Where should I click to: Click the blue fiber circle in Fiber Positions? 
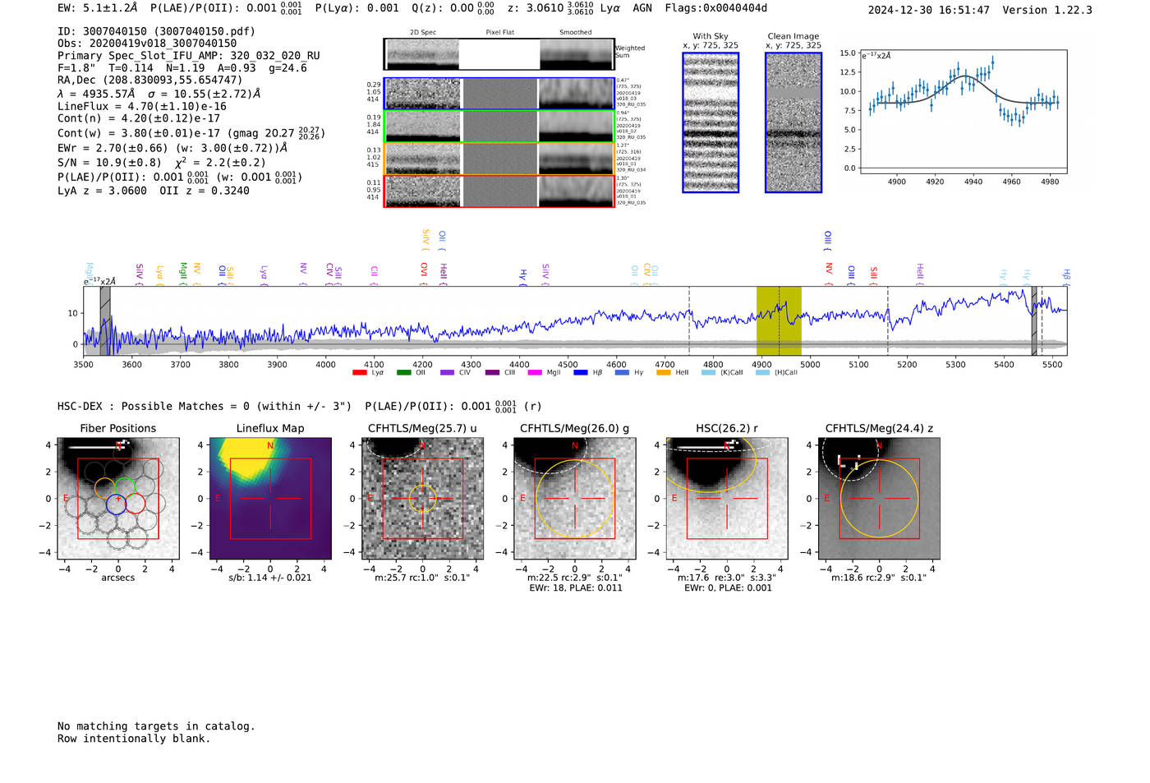click(x=116, y=504)
